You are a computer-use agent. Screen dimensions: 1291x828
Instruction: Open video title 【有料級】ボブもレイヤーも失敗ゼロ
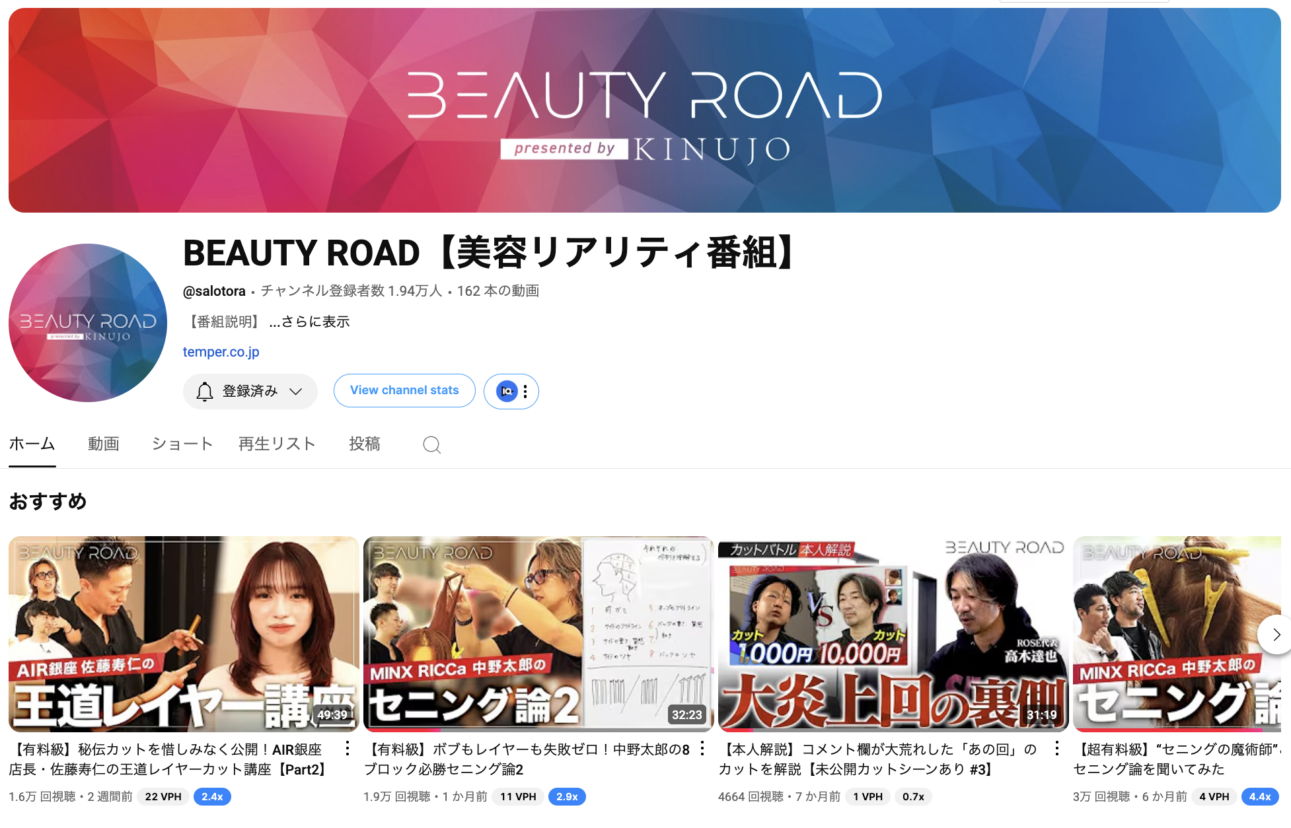pos(527,759)
